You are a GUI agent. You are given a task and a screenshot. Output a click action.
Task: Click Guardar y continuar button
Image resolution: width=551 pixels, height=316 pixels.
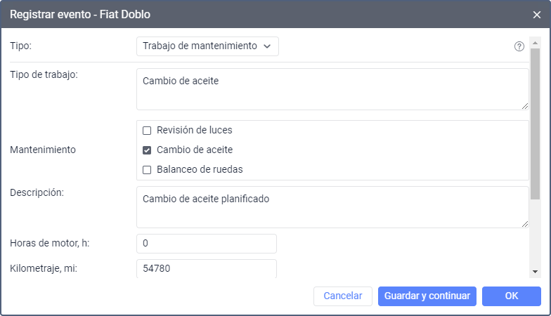tap(427, 296)
